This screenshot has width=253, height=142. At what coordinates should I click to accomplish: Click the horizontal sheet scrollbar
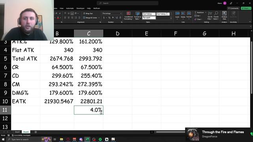[x=170, y=132]
